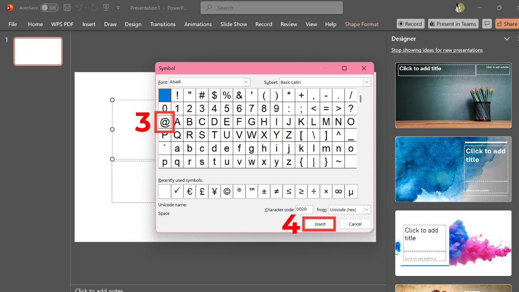Viewport: 519px width, 292px height.
Task: Select the @ symbol in the character grid
Action: click(165, 122)
